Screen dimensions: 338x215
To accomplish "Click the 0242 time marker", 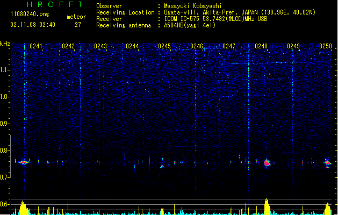I will pyautogui.click(x=68, y=46).
